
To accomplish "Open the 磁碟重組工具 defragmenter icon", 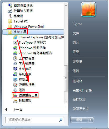I will pyautogui.click(x=15, y=95).
